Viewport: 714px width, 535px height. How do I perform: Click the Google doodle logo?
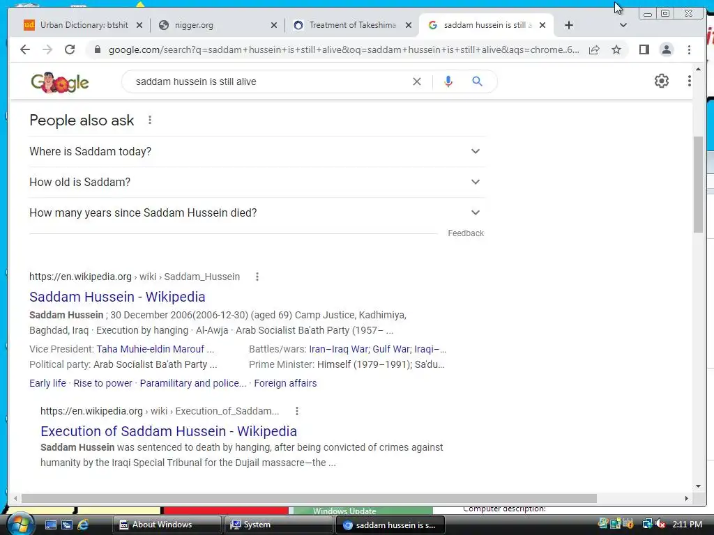point(60,82)
